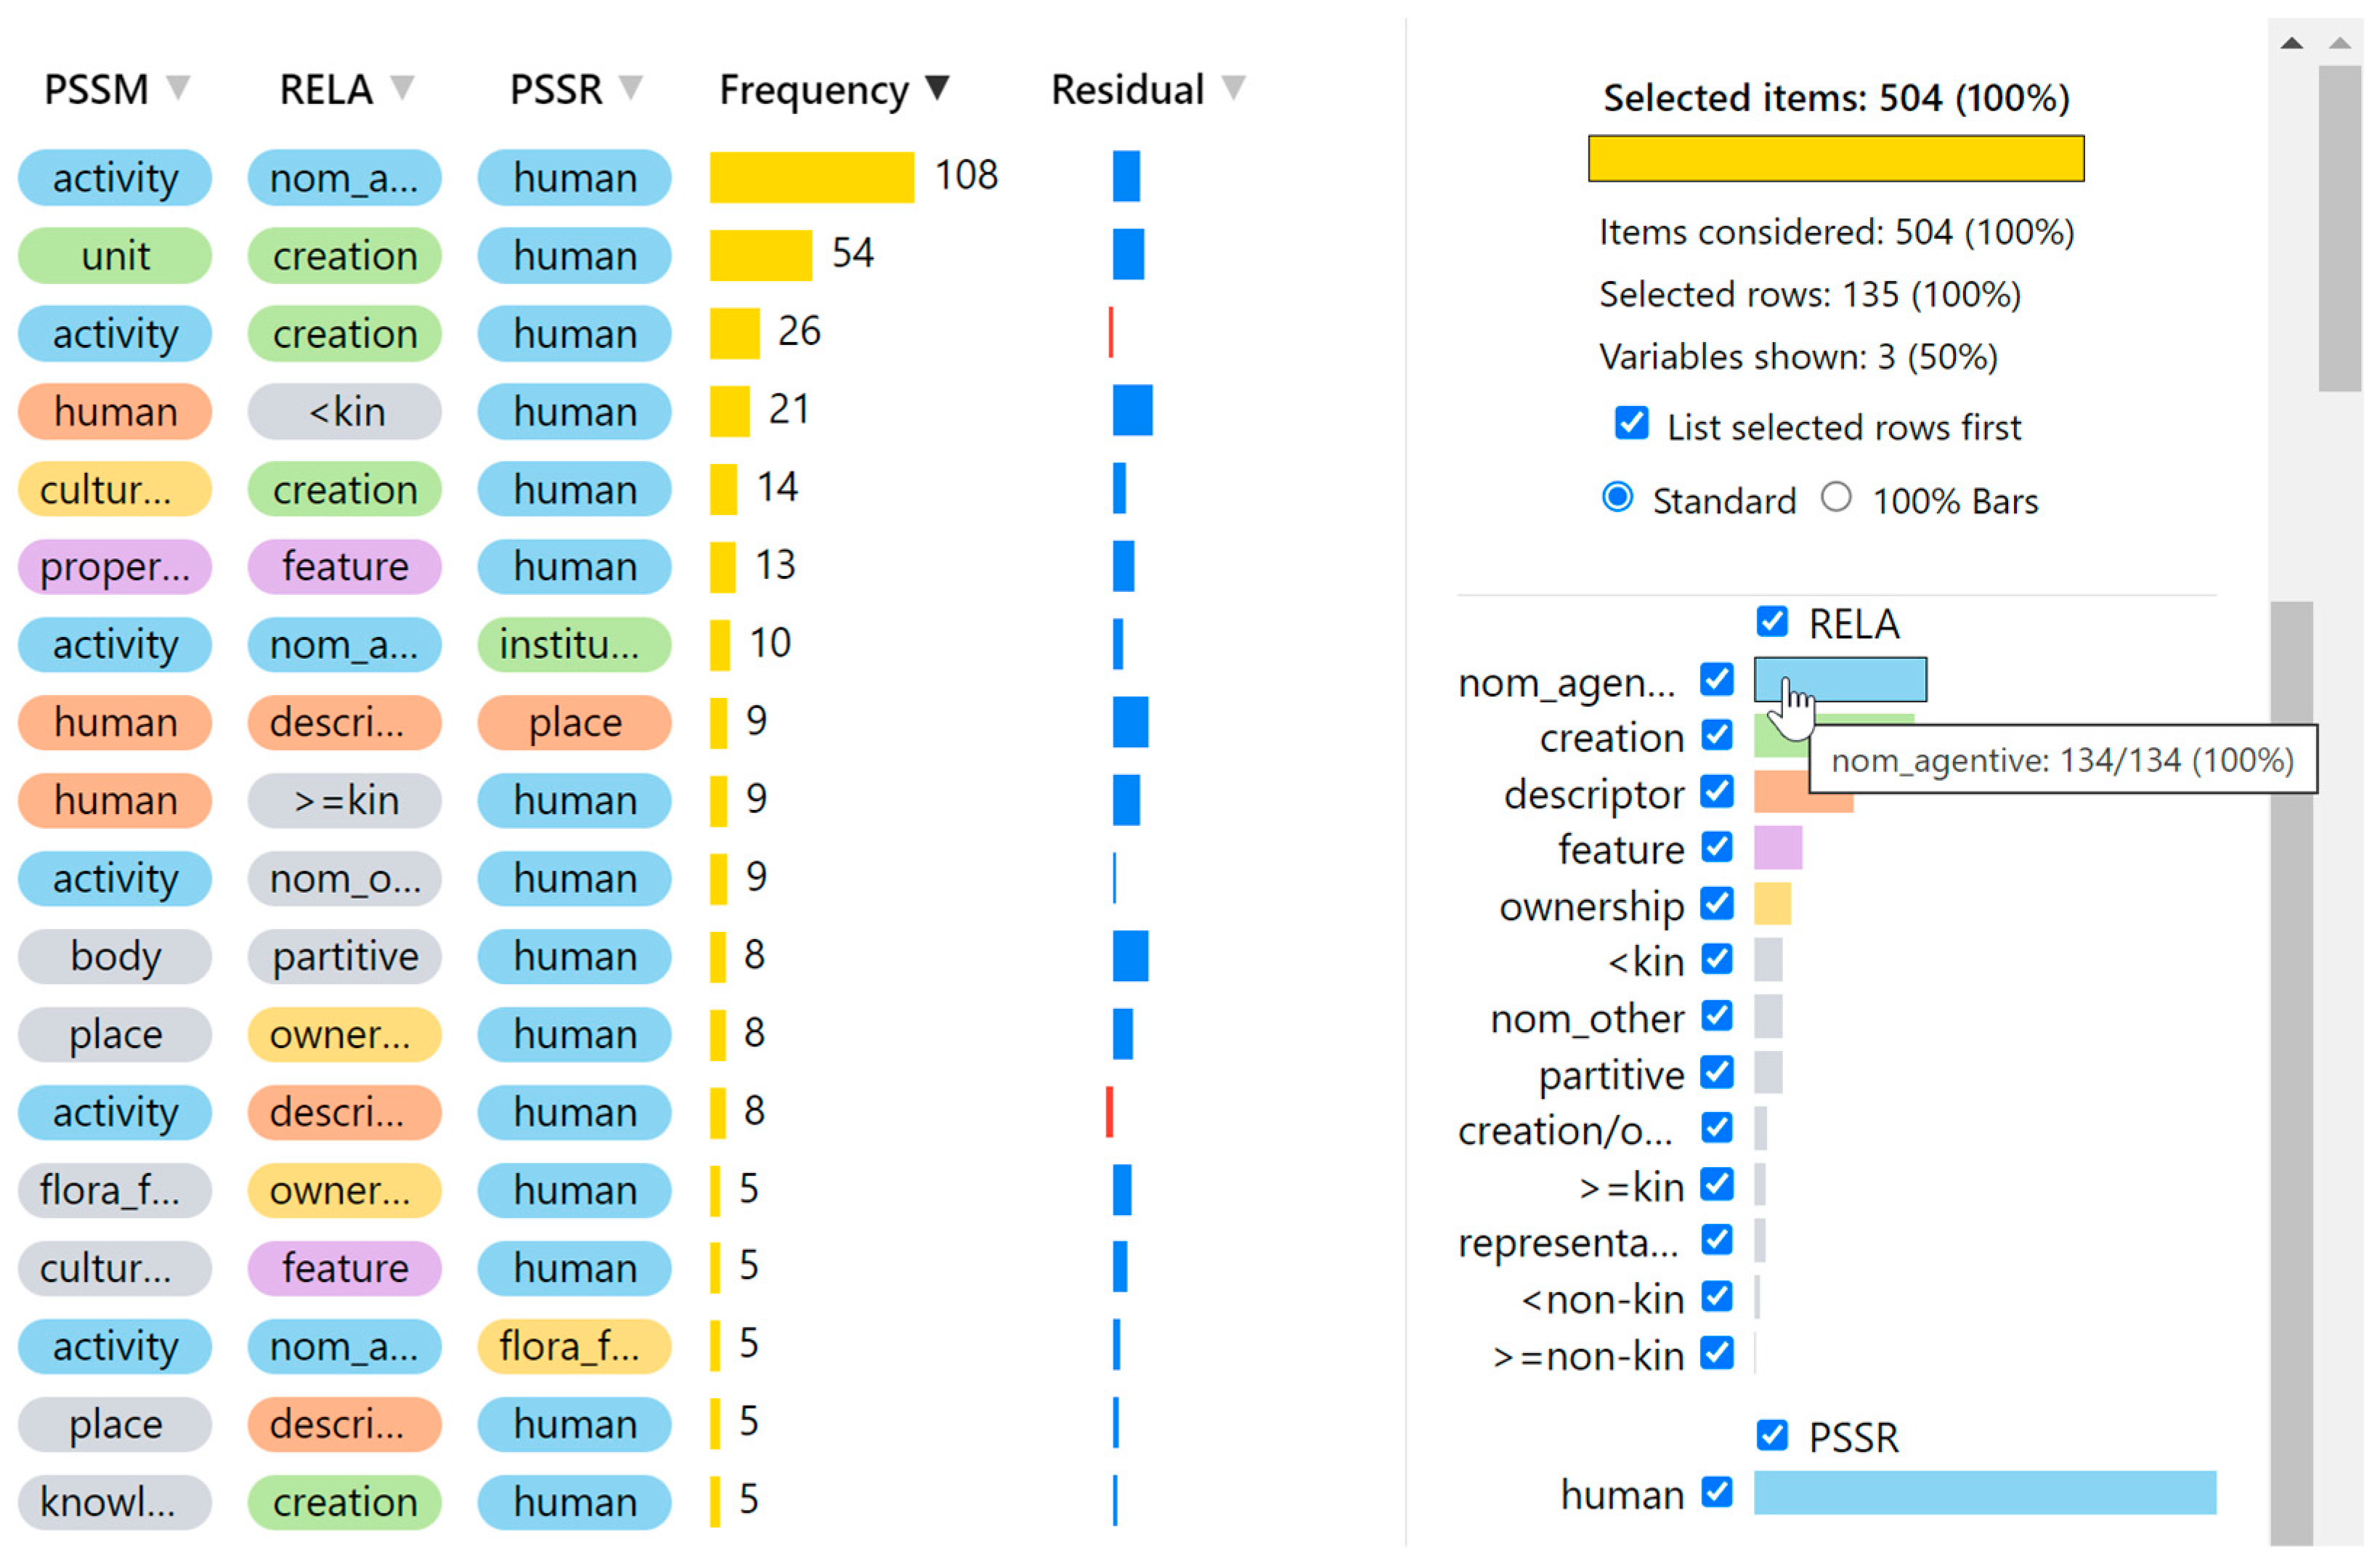This screenshot has height=1563, width=2380.
Task: Sort by the RELA column arrow
Action: pos(402,88)
